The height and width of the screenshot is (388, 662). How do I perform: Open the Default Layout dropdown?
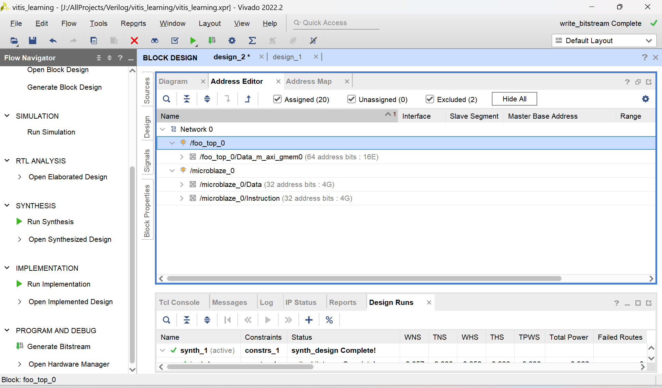[x=604, y=41]
